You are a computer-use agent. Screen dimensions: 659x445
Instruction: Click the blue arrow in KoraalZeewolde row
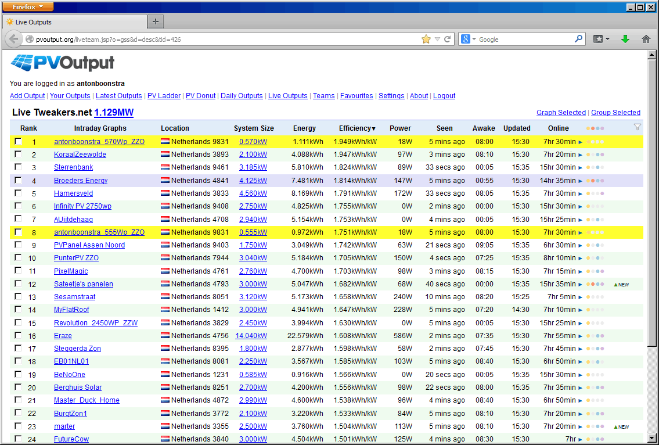click(x=580, y=155)
